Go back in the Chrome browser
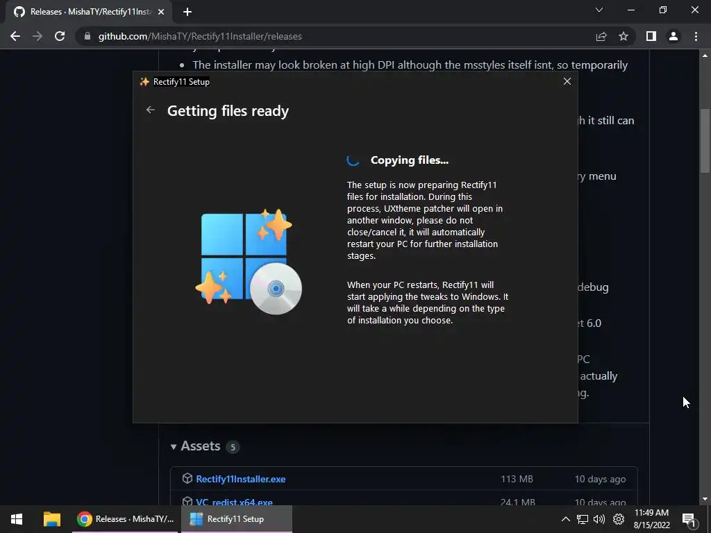The height and width of the screenshot is (533, 711). pyautogui.click(x=15, y=36)
